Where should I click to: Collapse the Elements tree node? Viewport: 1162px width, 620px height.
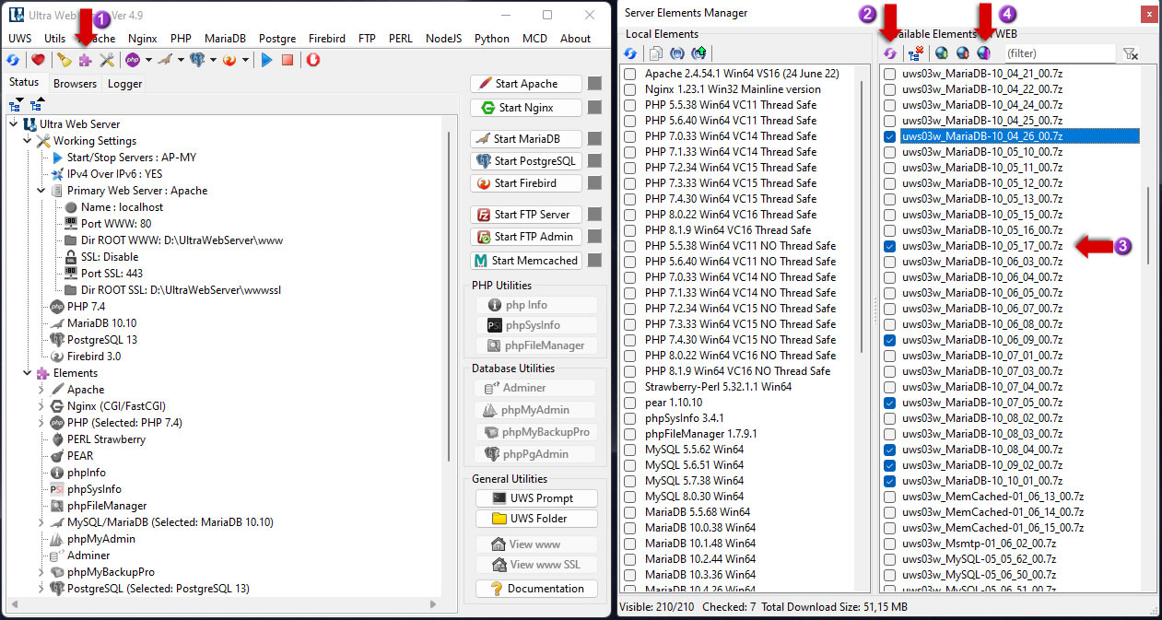point(27,373)
